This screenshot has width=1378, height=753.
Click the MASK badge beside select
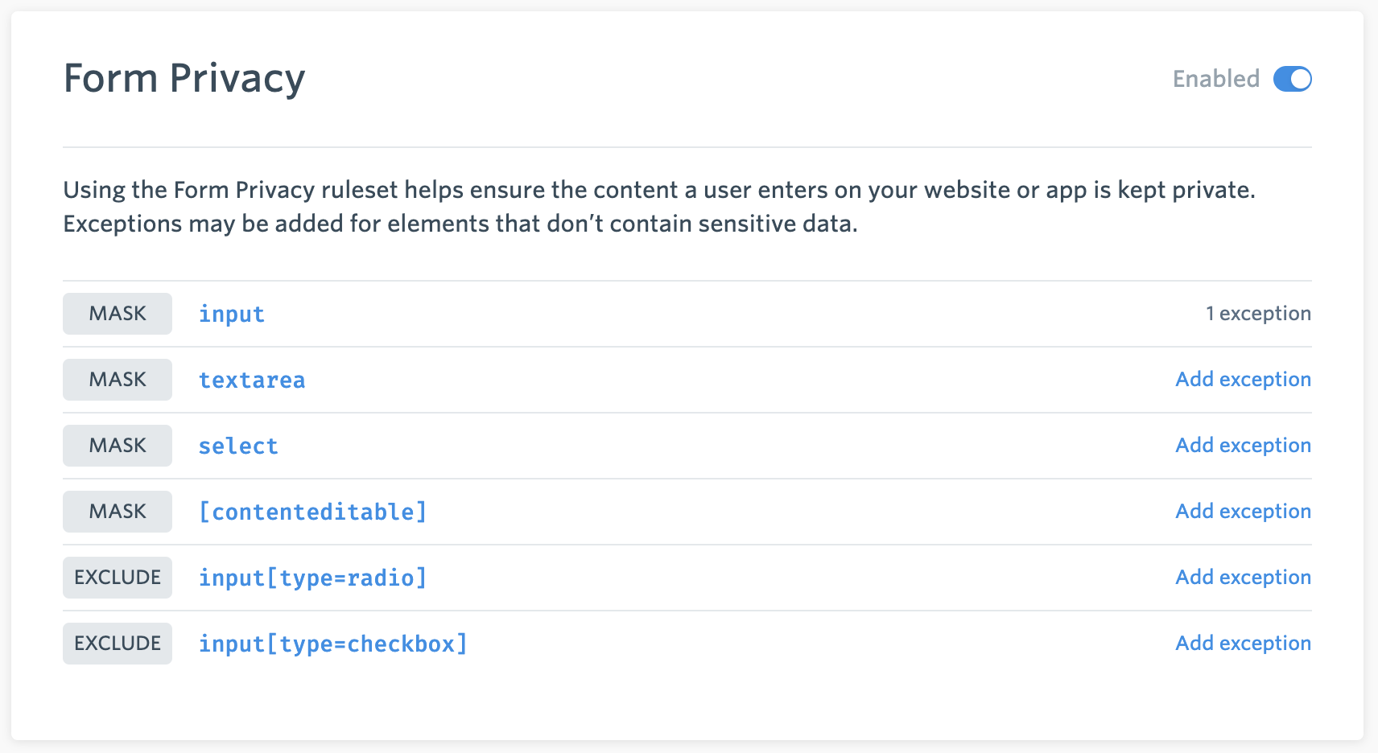[118, 446]
